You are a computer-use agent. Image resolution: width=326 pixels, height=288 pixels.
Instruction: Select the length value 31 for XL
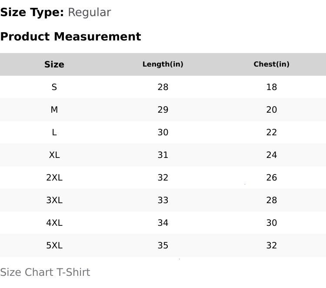pos(163,155)
